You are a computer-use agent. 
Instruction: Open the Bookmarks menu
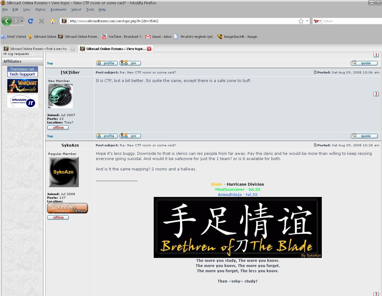point(58,9)
